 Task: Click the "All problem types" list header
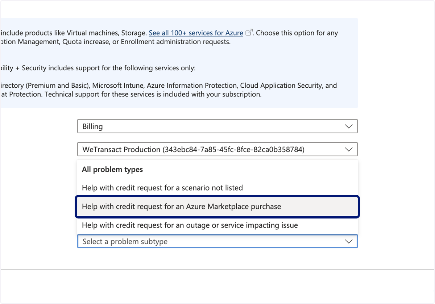[112, 170]
